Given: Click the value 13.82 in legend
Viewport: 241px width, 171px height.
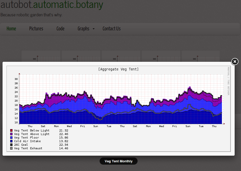Looking at the screenshot, I should click(64, 141).
